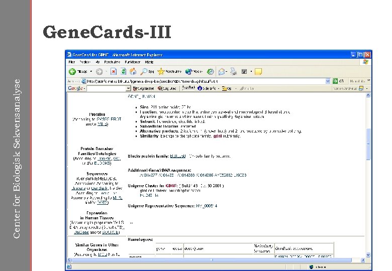
Task: Click the horizontal scrollbar thumb
Action: point(212,260)
